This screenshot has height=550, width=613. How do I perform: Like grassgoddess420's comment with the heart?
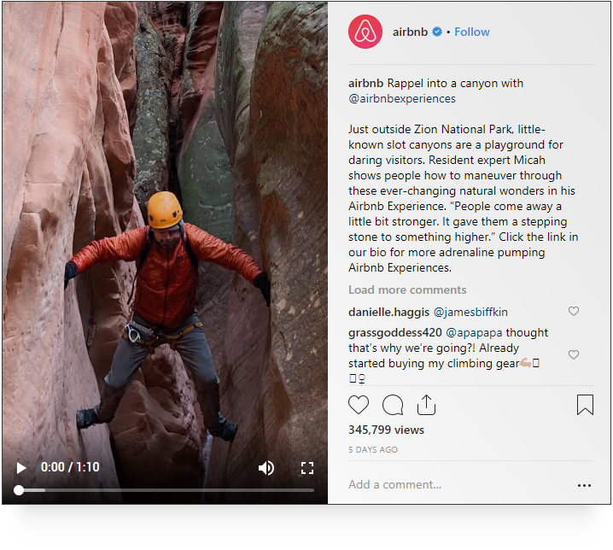(574, 354)
